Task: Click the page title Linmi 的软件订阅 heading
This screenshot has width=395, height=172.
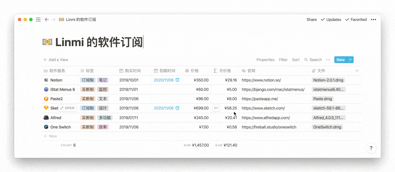Action: click(x=99, y=42)
